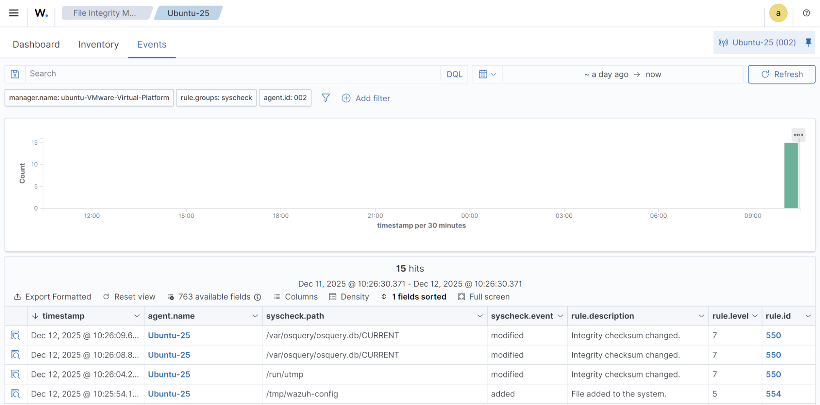This screenshot has height=405, width=820.
Task: Switch to the Dashboard tab
Action: click(x=36, y=44)
